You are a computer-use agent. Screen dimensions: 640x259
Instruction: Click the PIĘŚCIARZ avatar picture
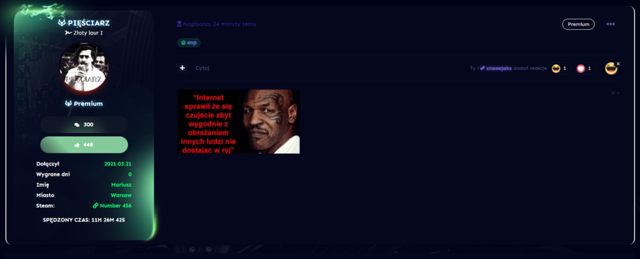(x=84, y=67)
